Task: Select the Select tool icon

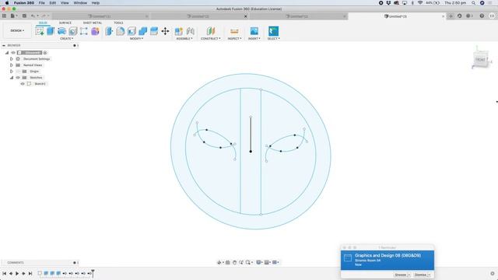Action: [273, 31]
